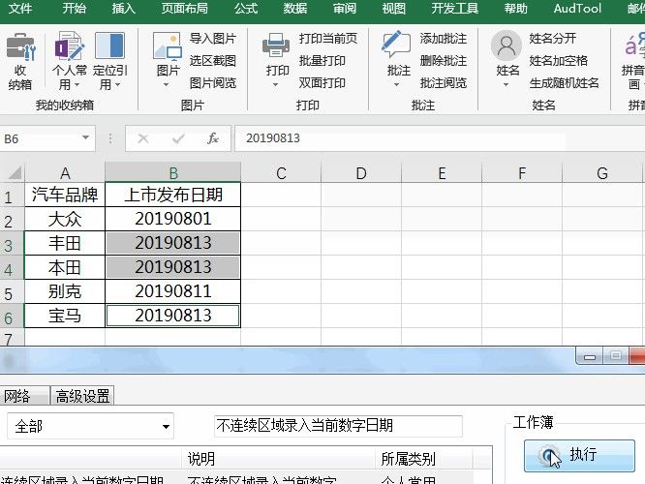Select cell containing 汽车品牌
The image size is (645, 484).
[65, 195]
